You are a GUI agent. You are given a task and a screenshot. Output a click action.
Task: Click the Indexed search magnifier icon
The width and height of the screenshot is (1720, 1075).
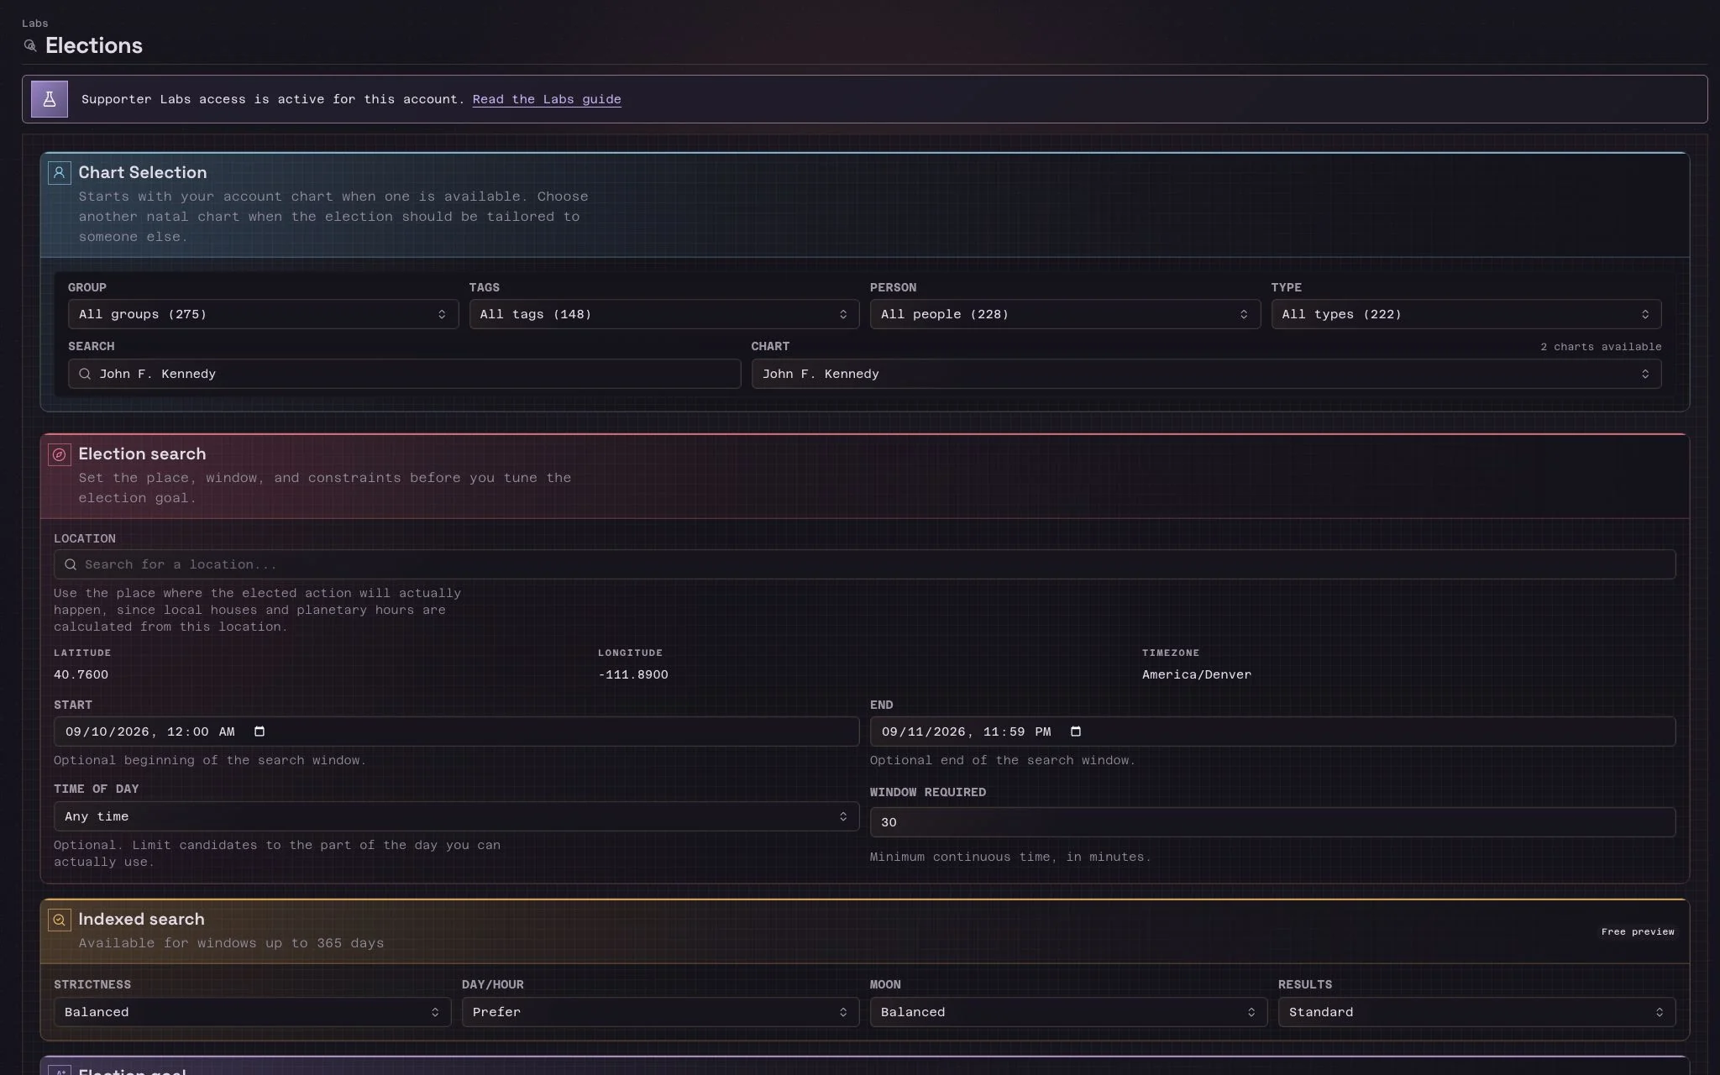point(59,920)
